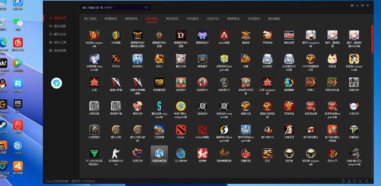Open the Dota2 (国服) dark red icon
The width and height of the screenshot is (381, 186).
coord(202,130)
